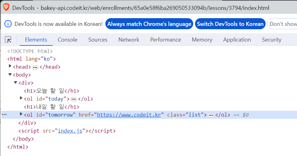Open the Security tab
The image size is (297, 156).
[x=272, y=40]
